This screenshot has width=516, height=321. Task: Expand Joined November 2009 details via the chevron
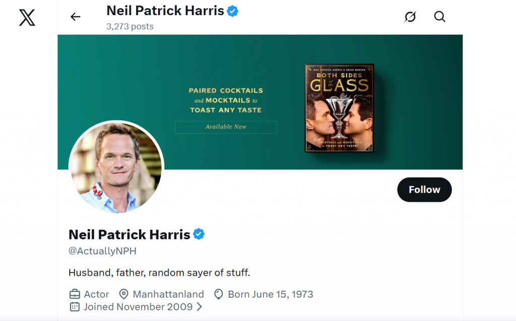click(x=199, y=307)
